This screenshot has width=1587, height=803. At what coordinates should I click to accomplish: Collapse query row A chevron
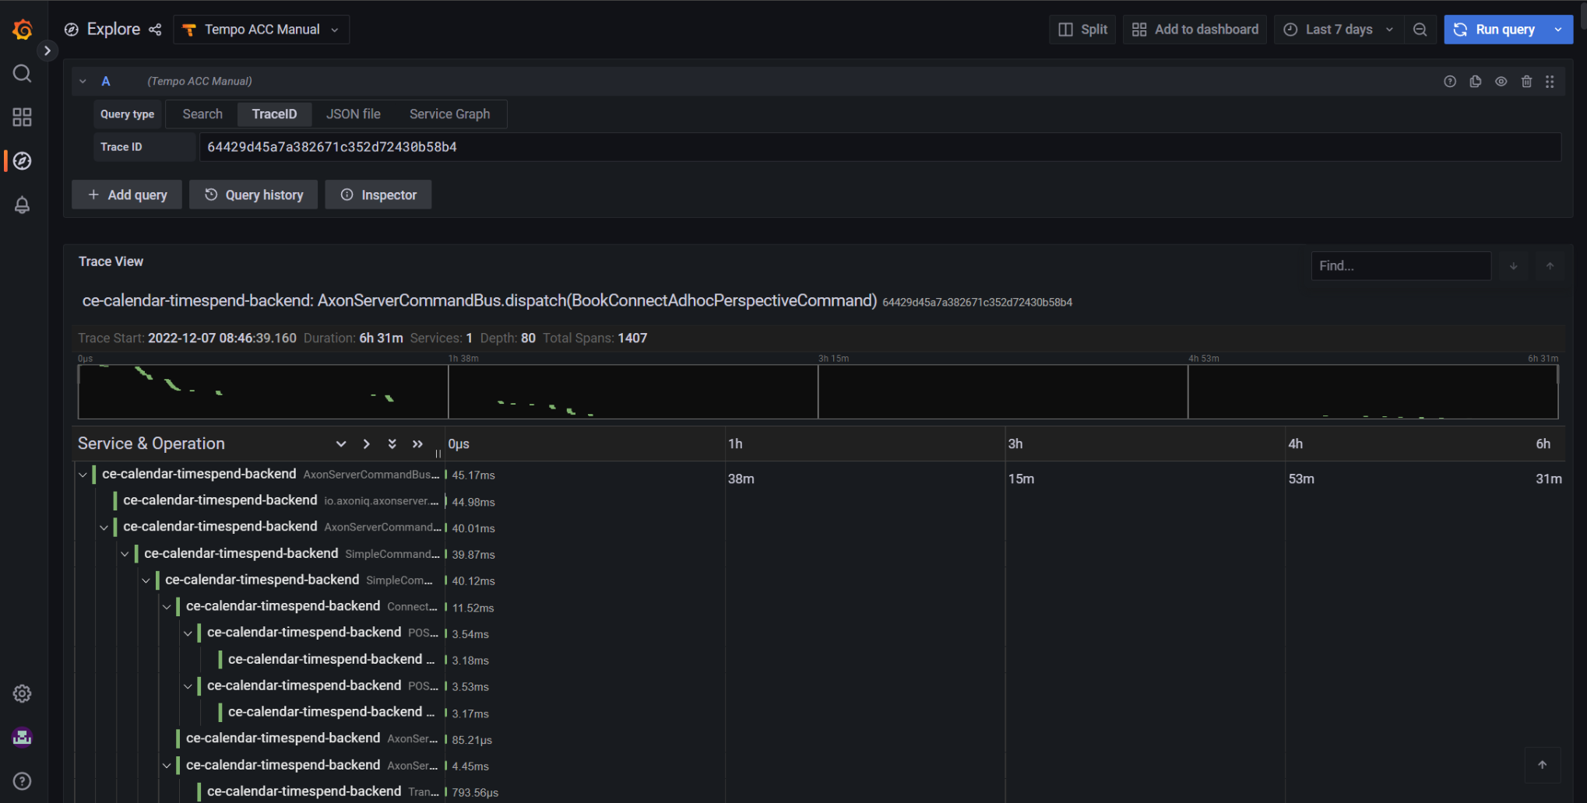tap(83, 82)
